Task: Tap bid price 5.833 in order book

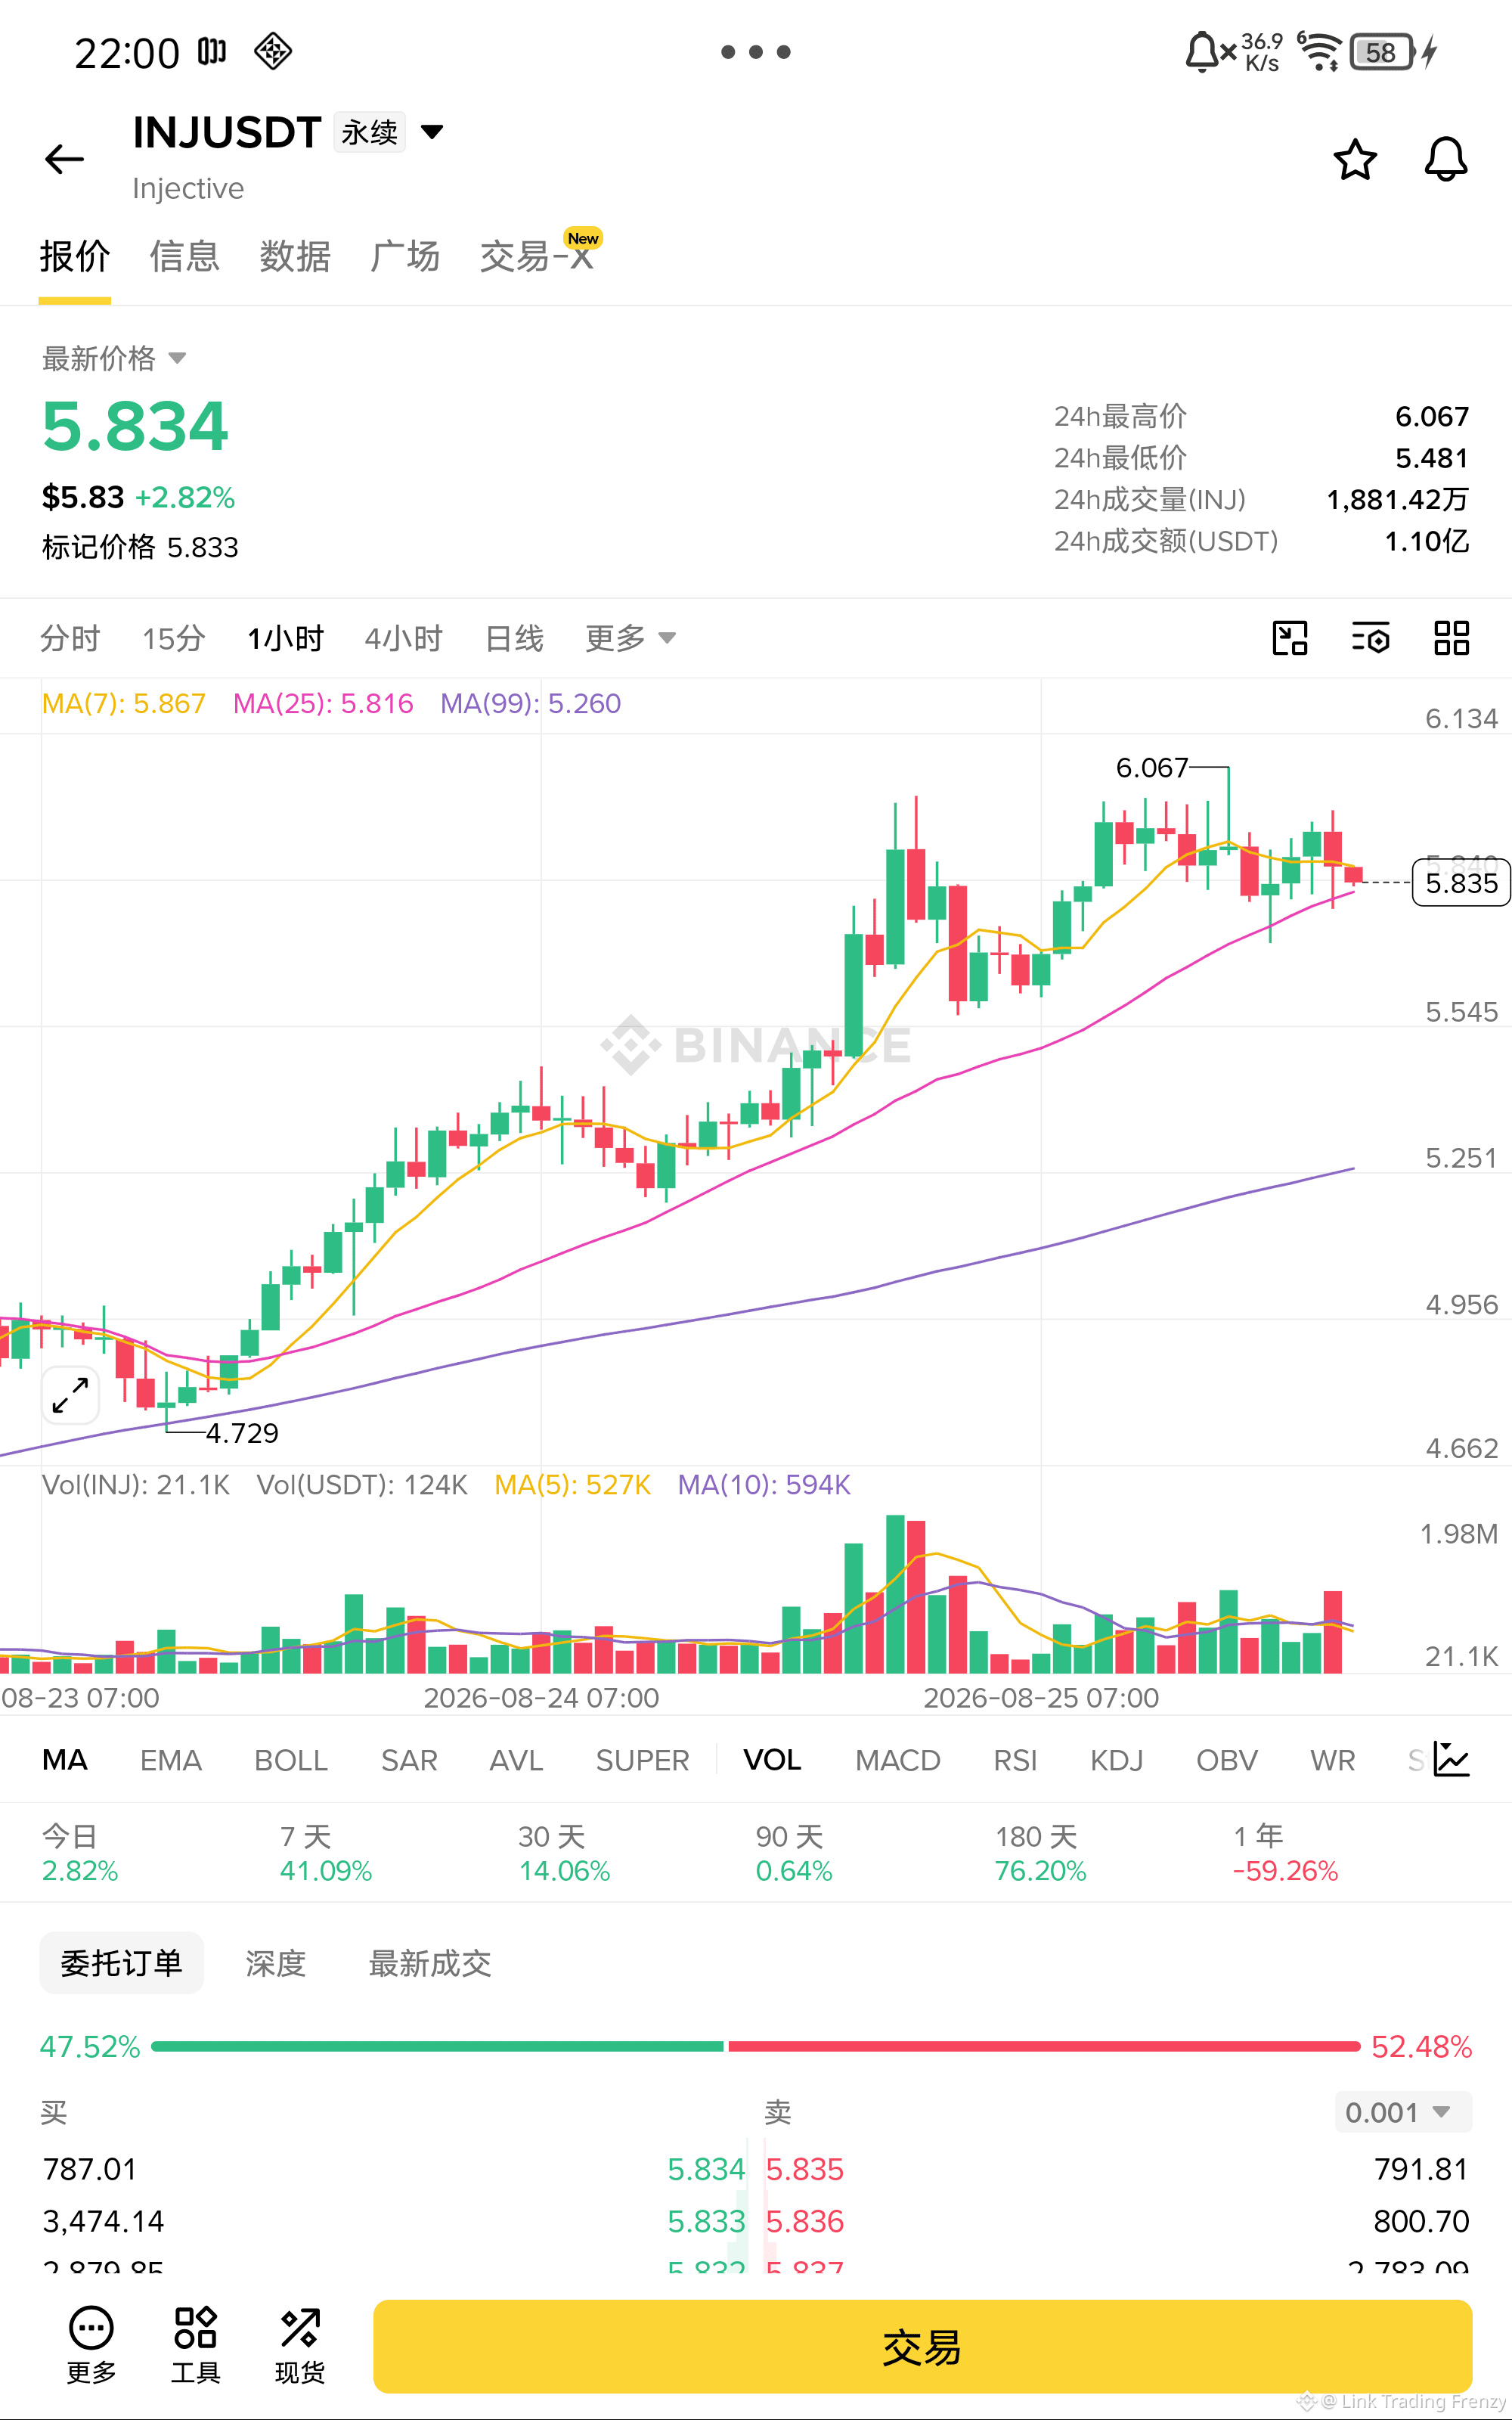Action: [706, 2221]
